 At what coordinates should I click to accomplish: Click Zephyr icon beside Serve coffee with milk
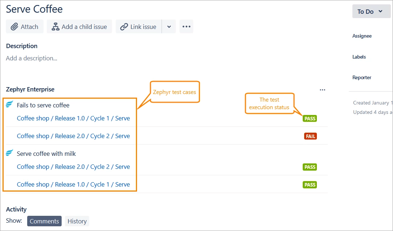tap(9, 153)
